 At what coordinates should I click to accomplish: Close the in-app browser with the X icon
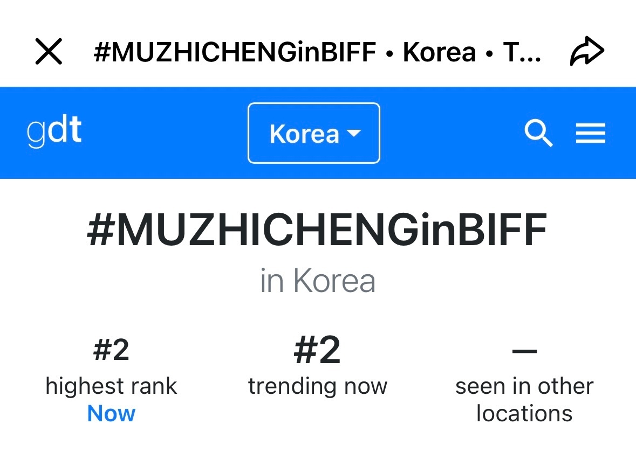[49, 51]
